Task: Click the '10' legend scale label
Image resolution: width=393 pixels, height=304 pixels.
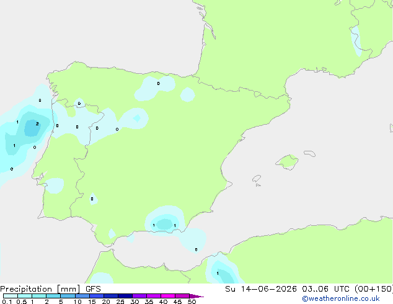Action: (77, 302)
